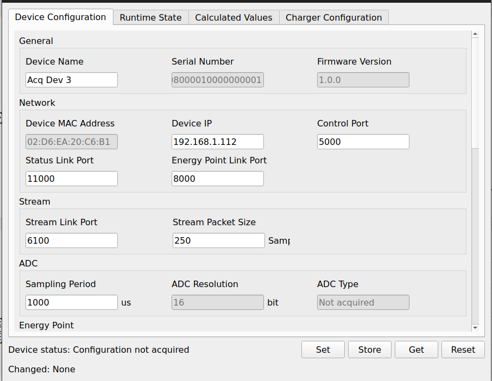This screenshot has height=381, width=492.
Task: Edit the Stream Packet Size field
Action: click(219, 240)
